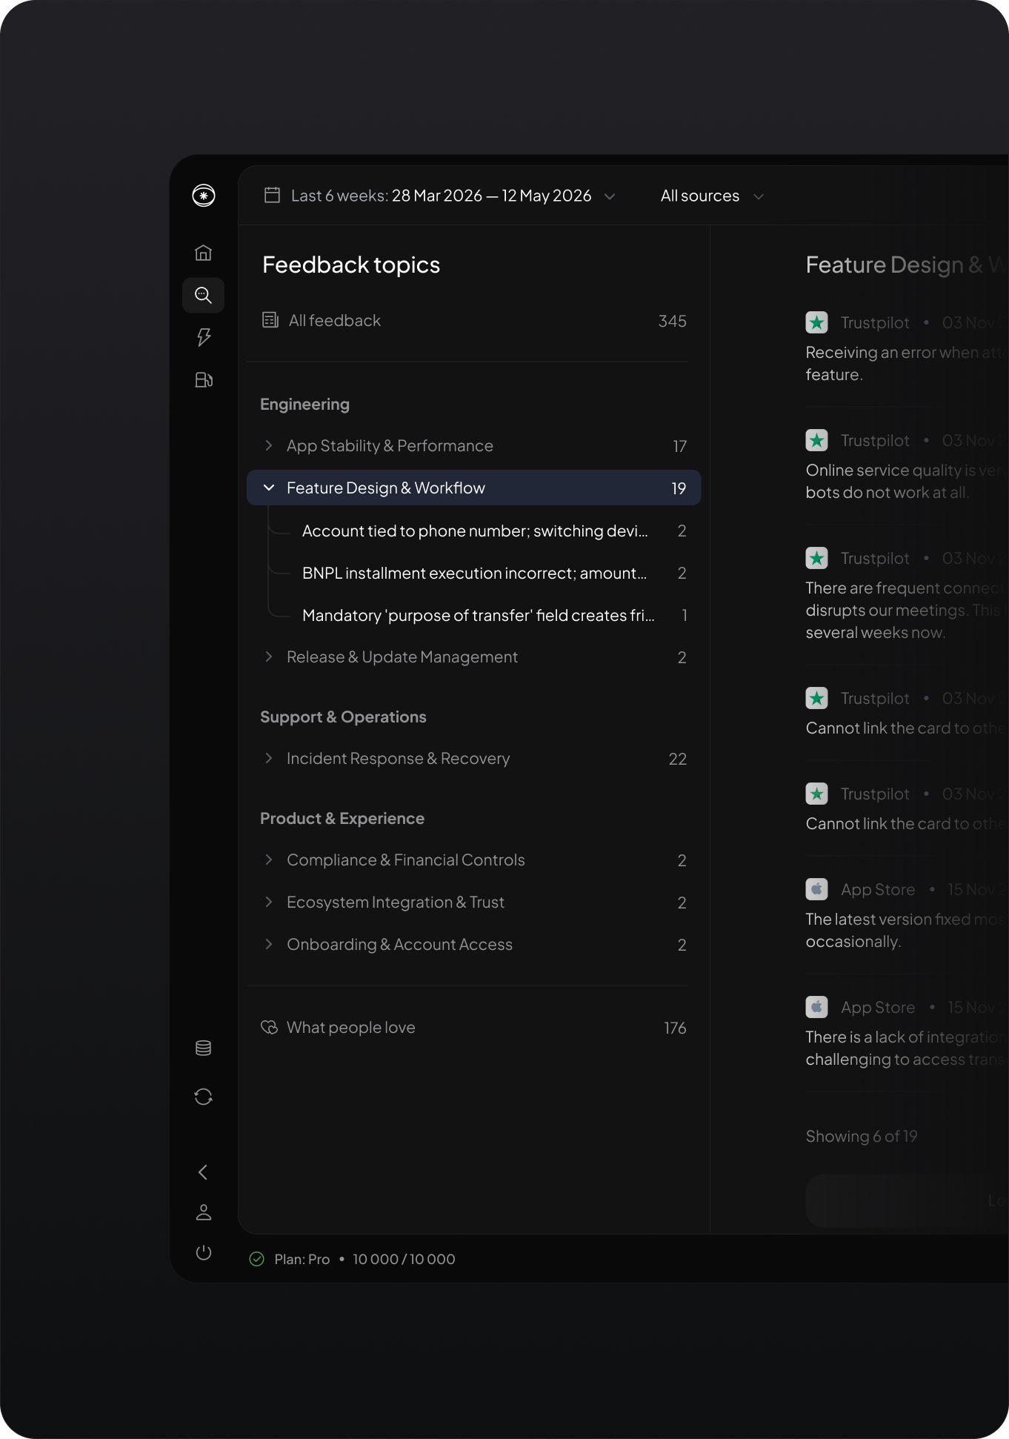This screenshot has height=1439, width=1009.
Task: Click the Plan: Pro status text
Action: [302, 1259]
